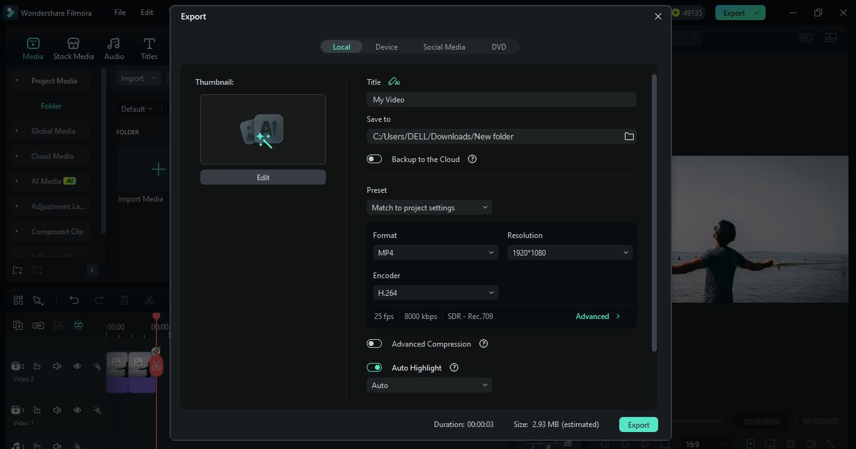Open Auto Highlight mode dropdown

(x=430, y=385)
